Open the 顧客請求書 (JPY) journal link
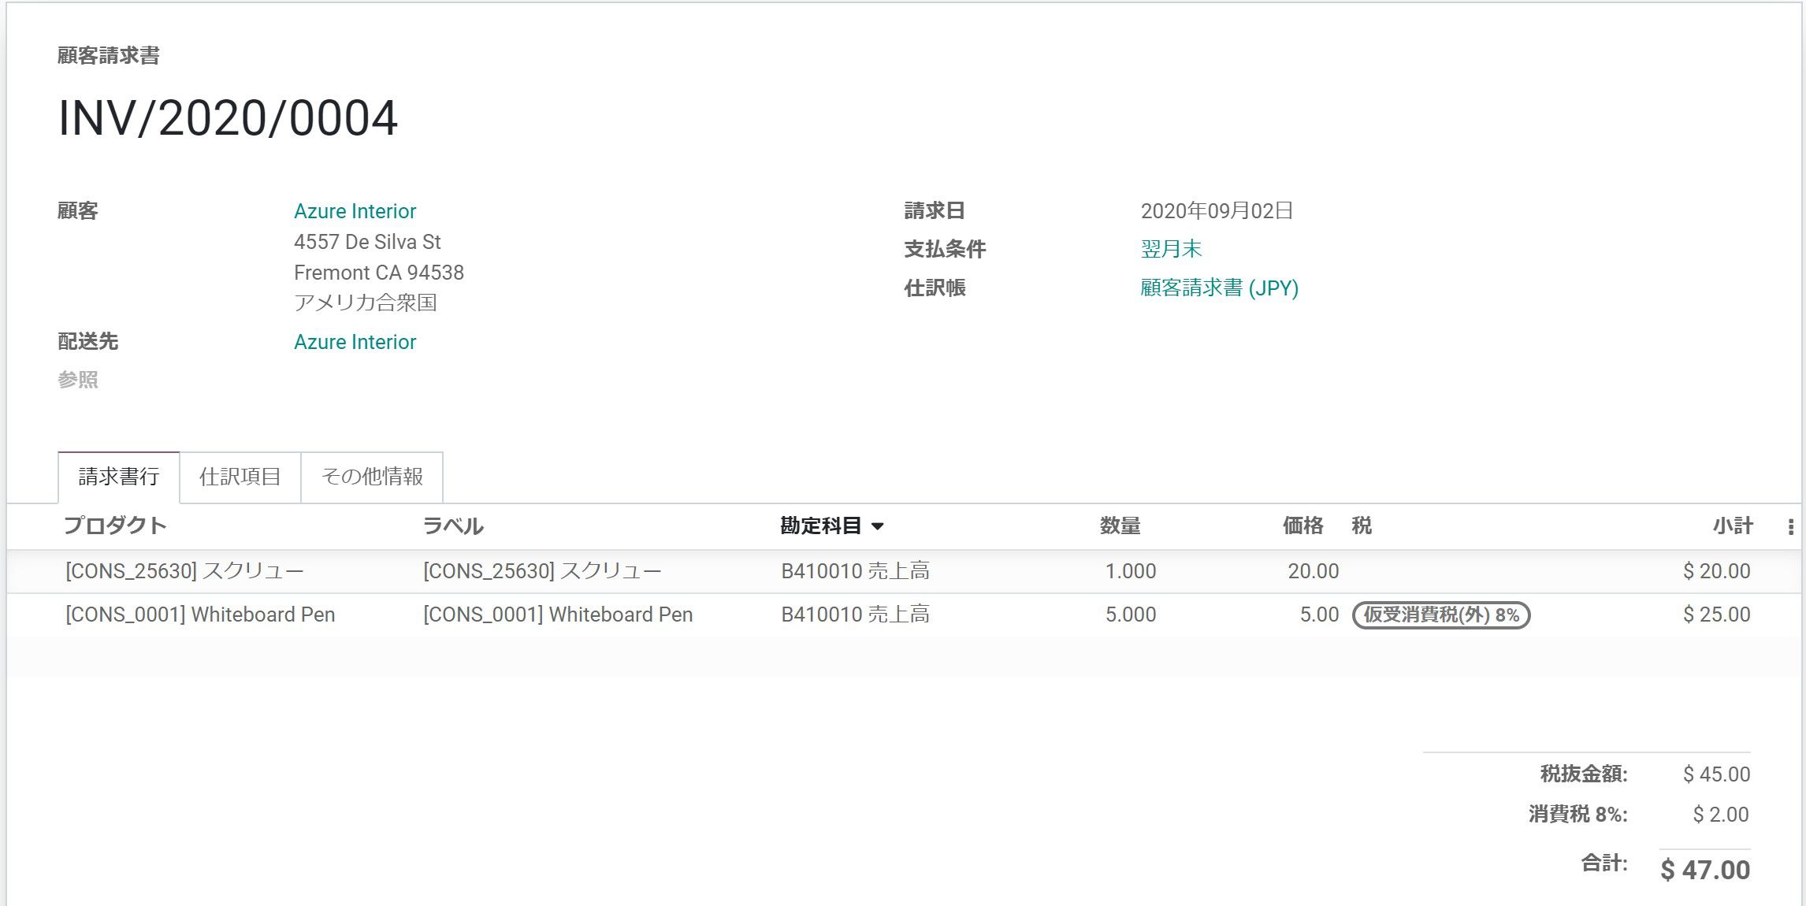Image resolution: width=1806 pixels, height=906 pixels. click(1219, 288)
